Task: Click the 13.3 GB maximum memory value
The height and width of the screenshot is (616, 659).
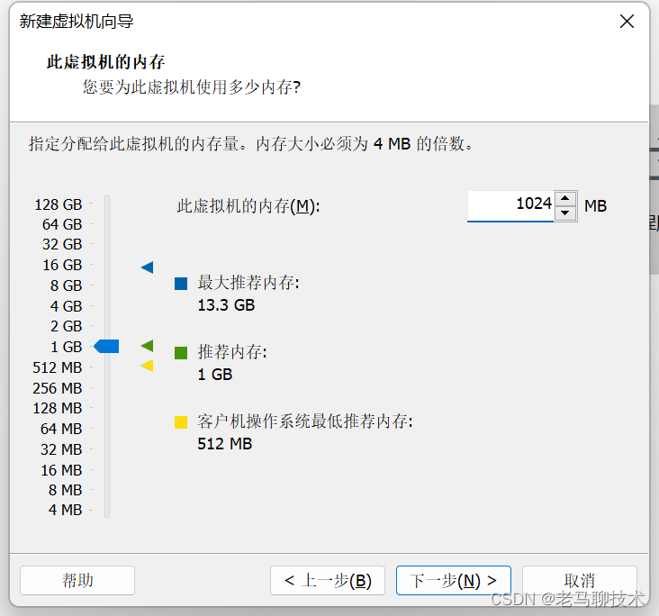Action: coord(226,304)
